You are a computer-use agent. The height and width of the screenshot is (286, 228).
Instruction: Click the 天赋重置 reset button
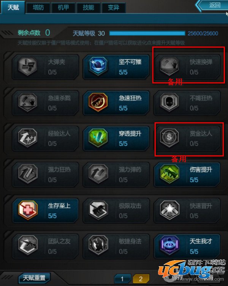coord(34,278)
